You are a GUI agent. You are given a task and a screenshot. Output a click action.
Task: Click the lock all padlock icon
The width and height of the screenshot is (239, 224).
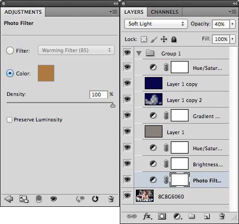tap(174, 39)
